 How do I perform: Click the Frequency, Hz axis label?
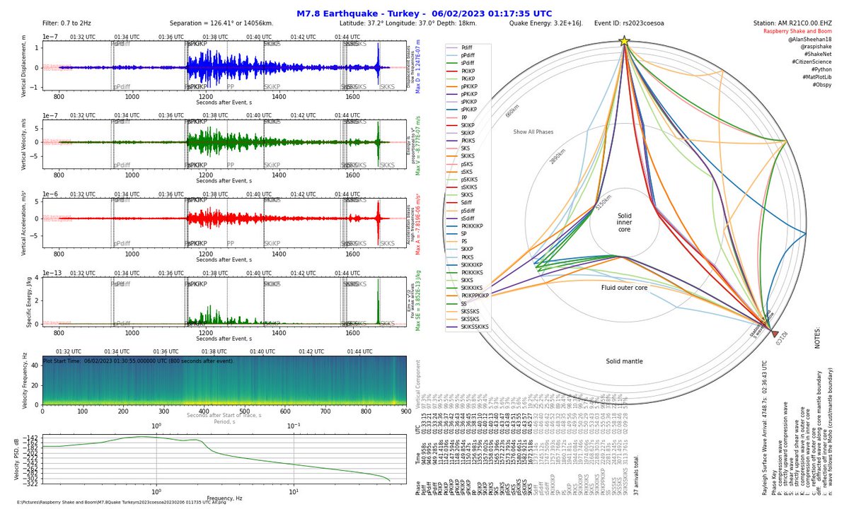click(224, 498)
